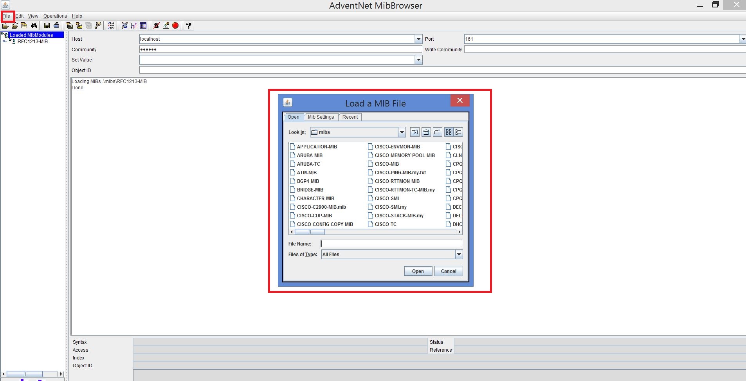Open the Operations menu
Screen dimensions: 746x381
point(55,16)
